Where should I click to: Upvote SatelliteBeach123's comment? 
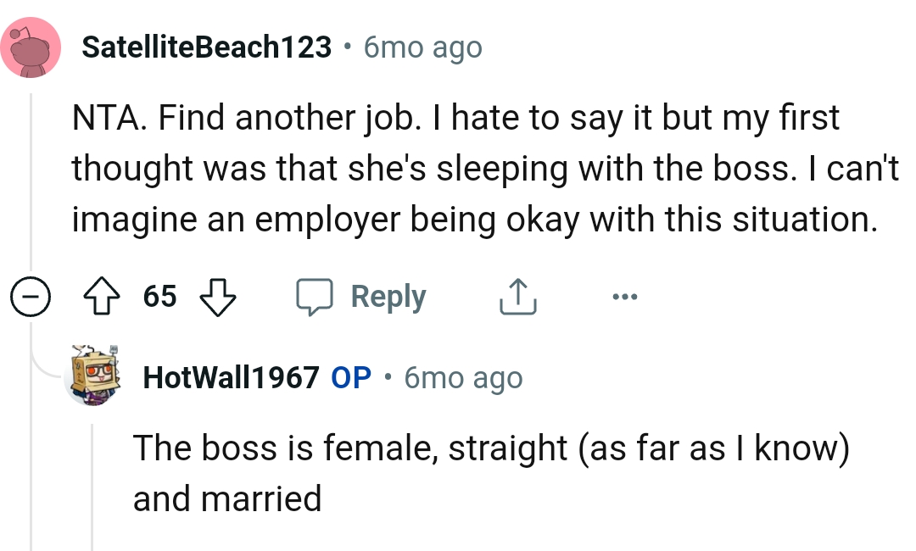point(102,297)
